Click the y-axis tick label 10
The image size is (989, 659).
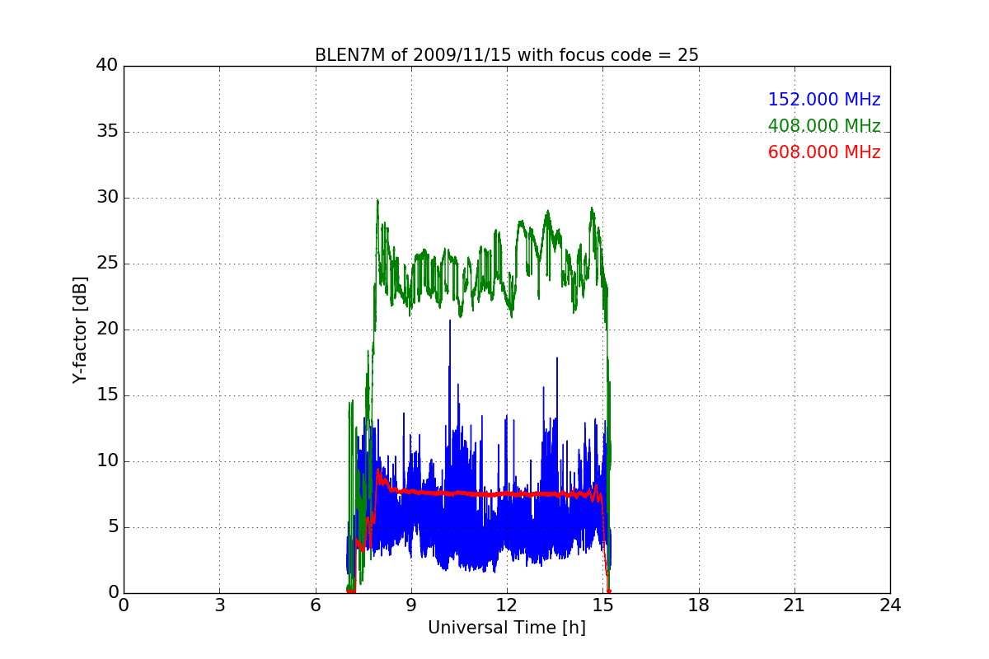(x=108, y=461)
